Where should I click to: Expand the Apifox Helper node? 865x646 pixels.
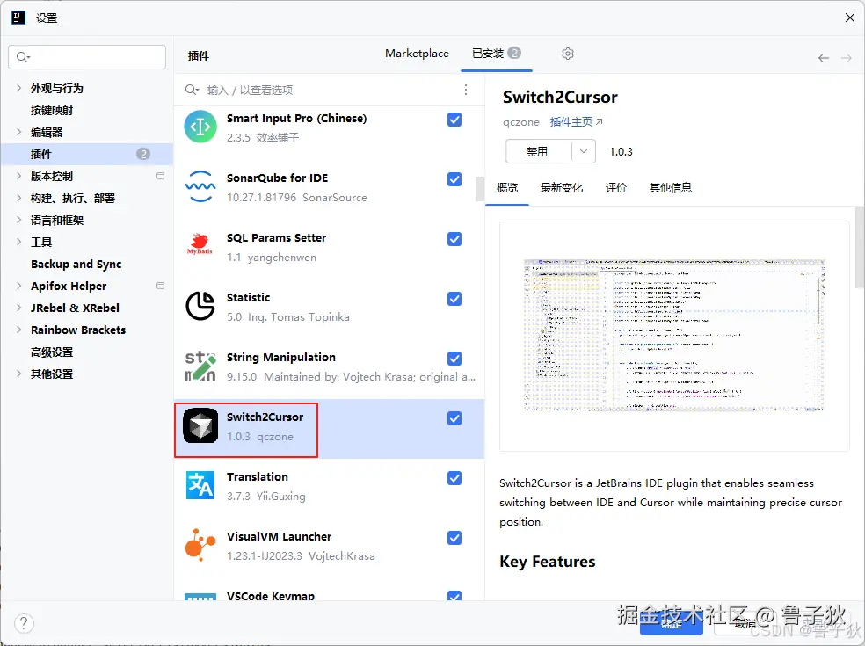pyautogui.click(x=18, y=286)
